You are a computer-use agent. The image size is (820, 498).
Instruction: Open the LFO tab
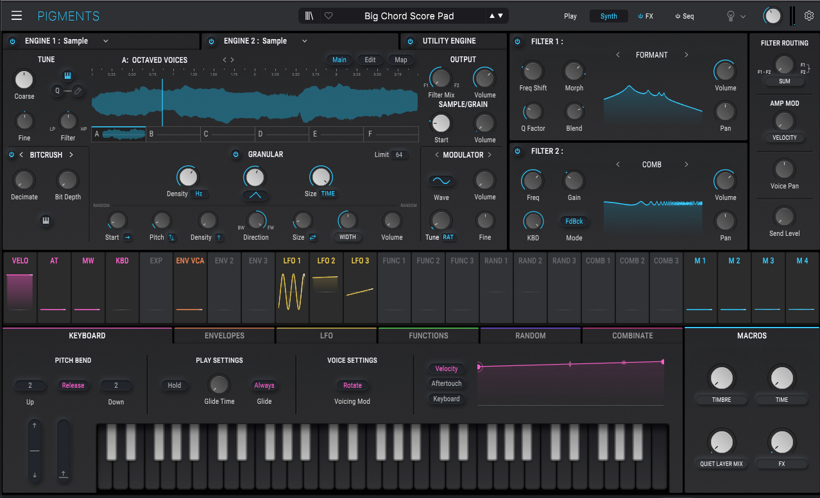pyautogui.click(x=327, y=336)
